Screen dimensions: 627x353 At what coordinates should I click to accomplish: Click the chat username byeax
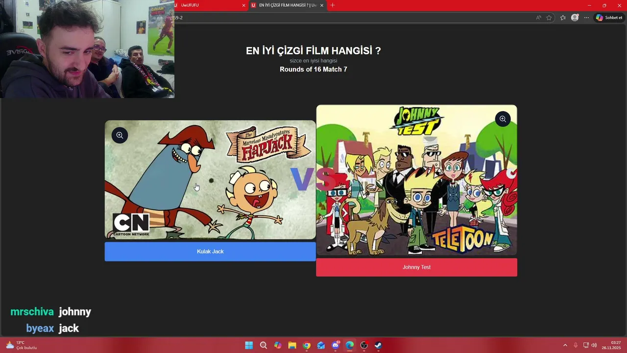(40, 328)
